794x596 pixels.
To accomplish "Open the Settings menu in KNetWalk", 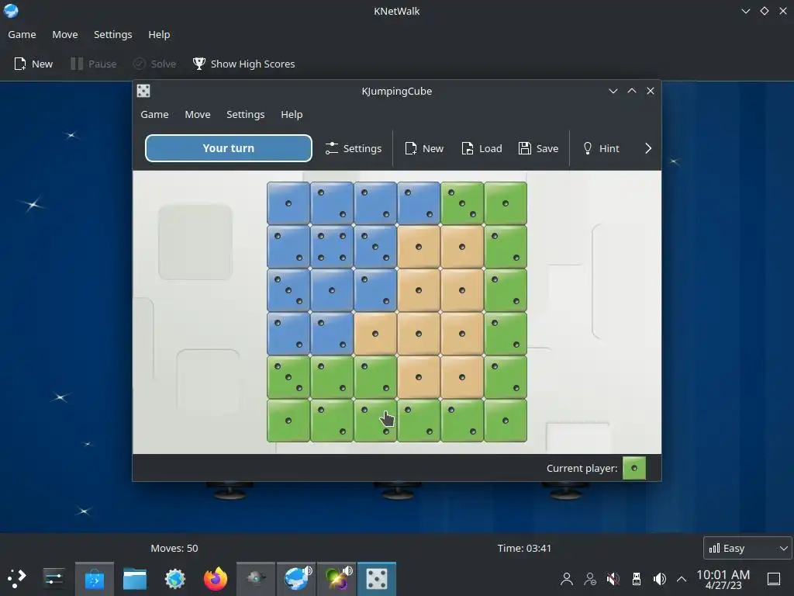I will (113, 34).
